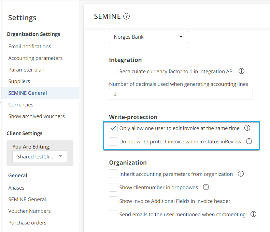Click info icon next to Show clientnumber
270x232 pixels.
206,187
